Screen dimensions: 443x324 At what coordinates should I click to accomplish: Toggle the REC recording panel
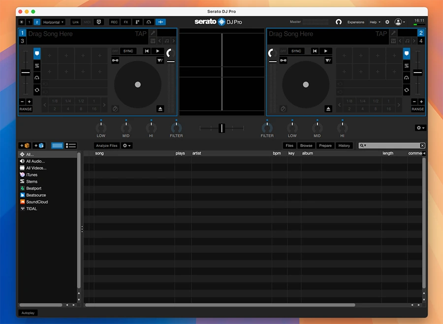tap(114, 22)
